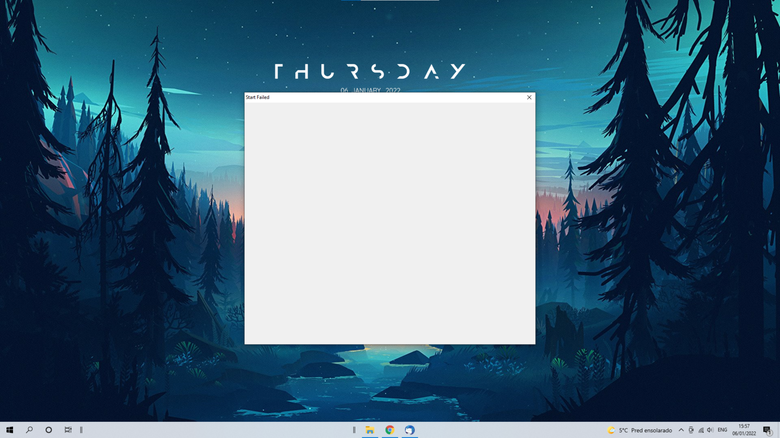Open weather widget showing 5°C
This screenshot has width=780, height=438.
coord(640,430)
